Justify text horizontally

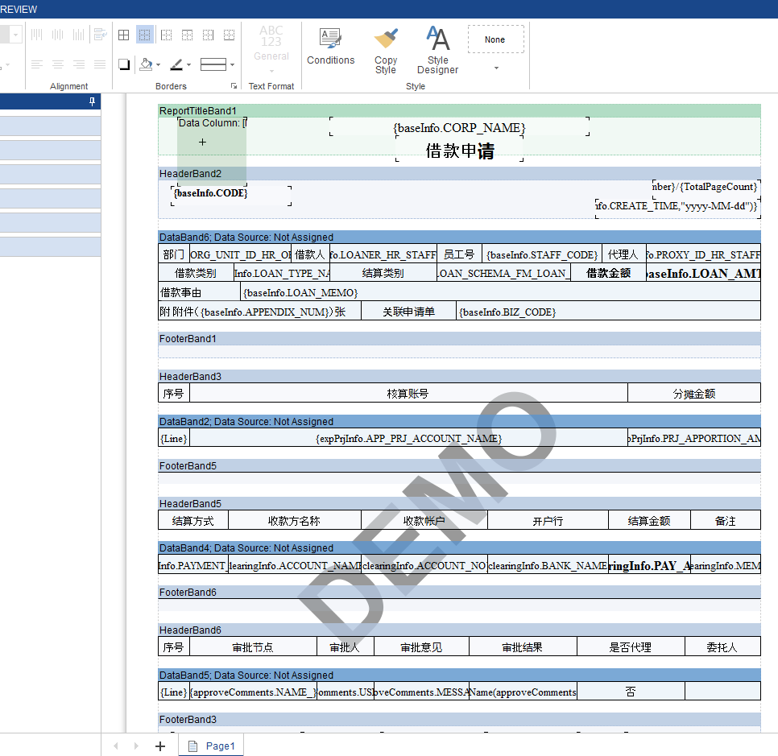(x=100, y=64)
